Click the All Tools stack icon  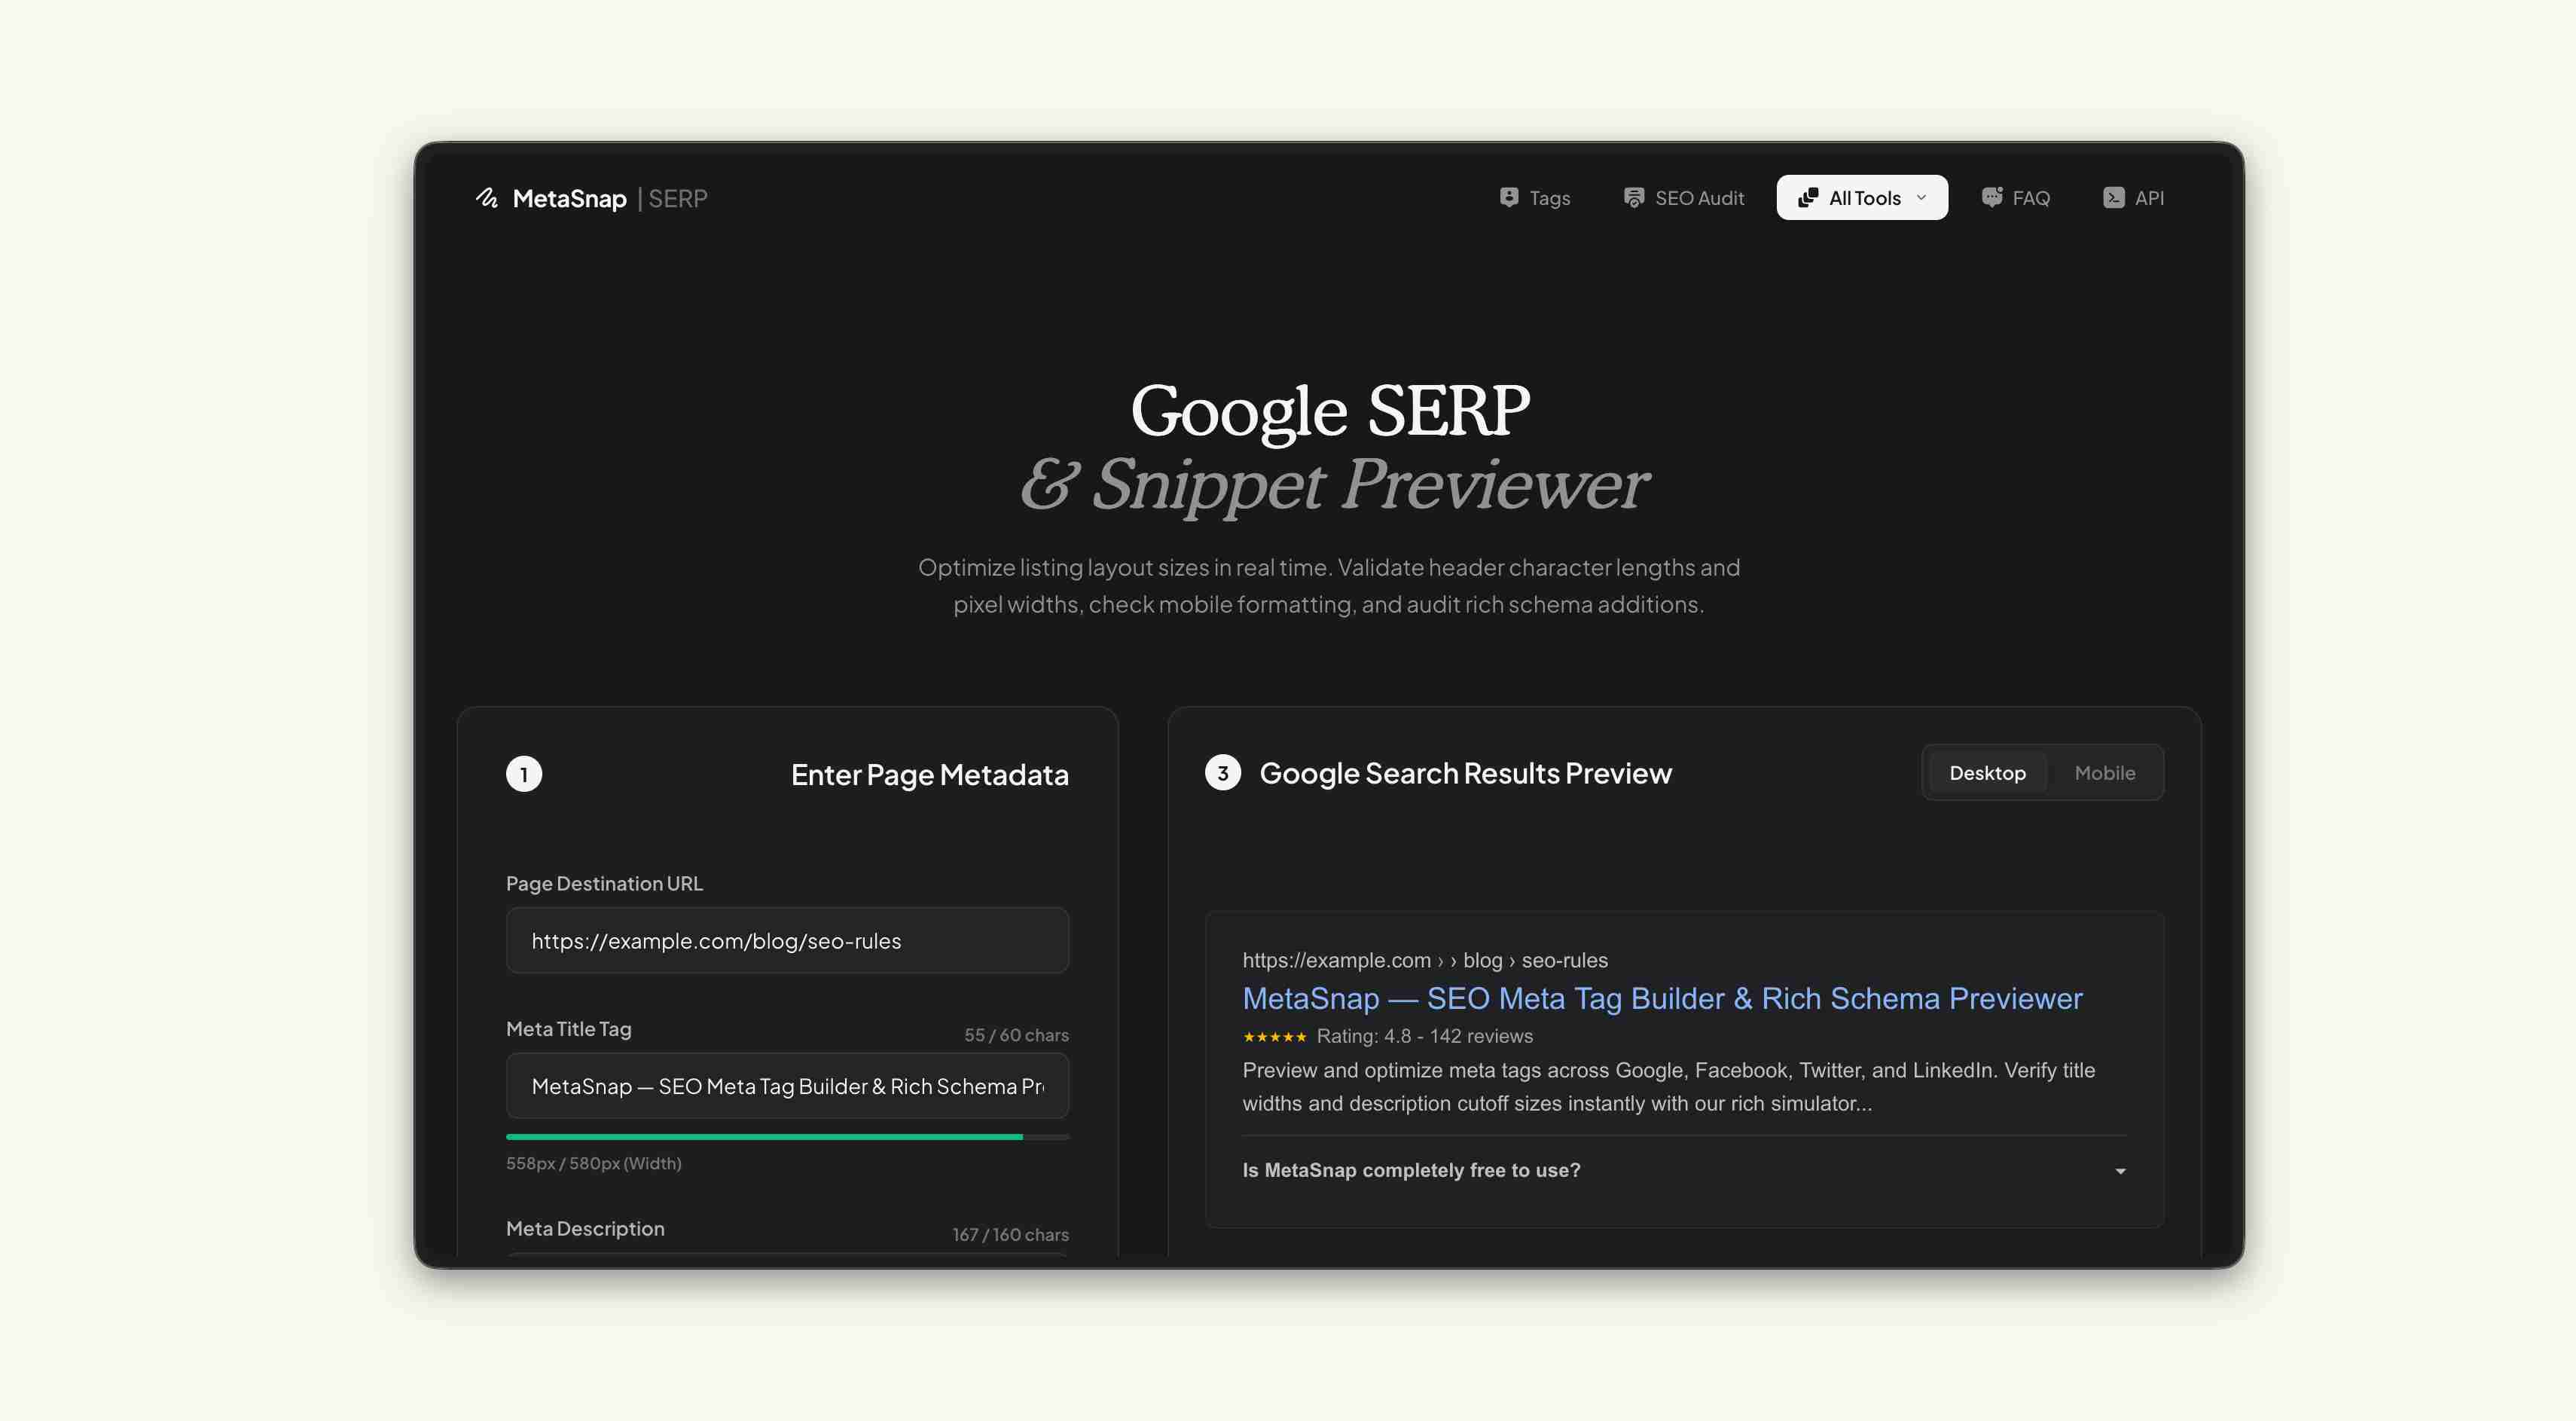1807,197
